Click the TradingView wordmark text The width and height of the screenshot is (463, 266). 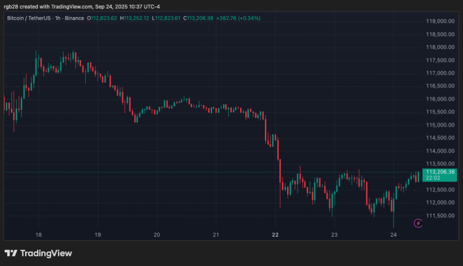click(x=46, y=253)
